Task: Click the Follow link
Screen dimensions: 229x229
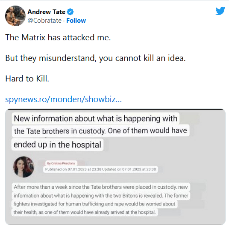Action: [76, 21]
